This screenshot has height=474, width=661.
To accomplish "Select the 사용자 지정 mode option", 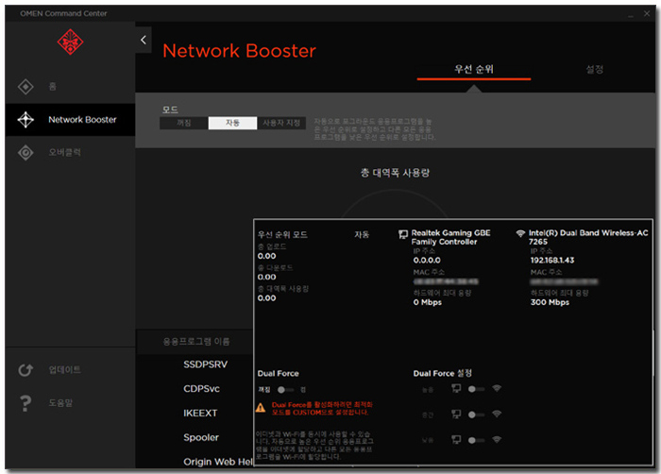I will (x=281, y=123).
